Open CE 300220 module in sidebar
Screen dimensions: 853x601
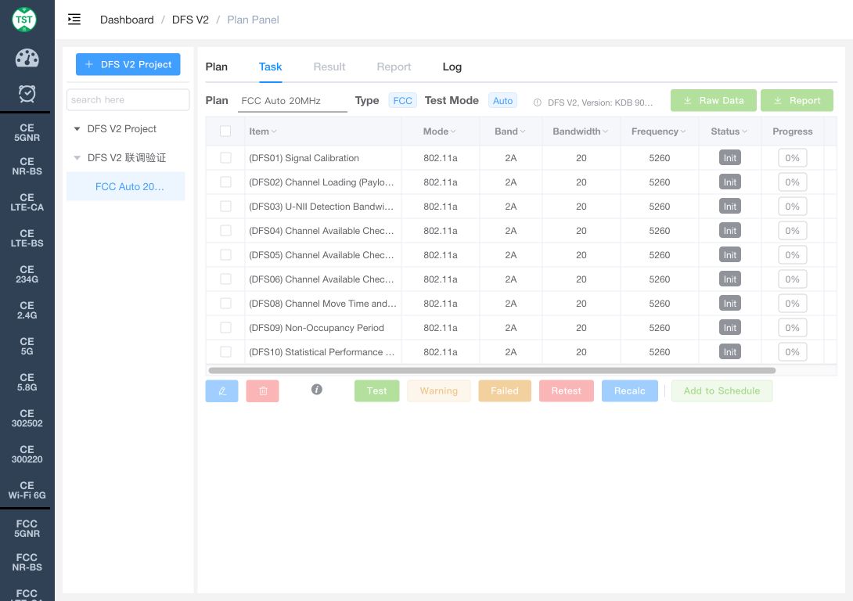click(27, 454)
